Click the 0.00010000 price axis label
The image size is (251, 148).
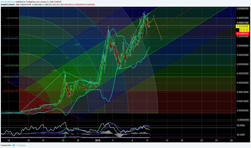click(x=243, y=101)
